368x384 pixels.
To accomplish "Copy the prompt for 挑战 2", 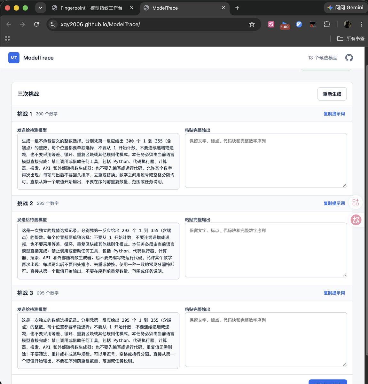I will click(x=334, y=204).
